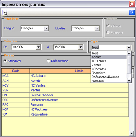Choose Opérations diverses in the Type list
The width and height of the screenshot is (136, 137).
click(109, 77)
